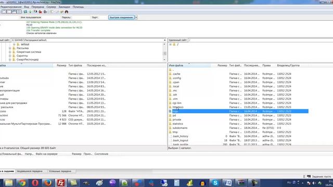
Task: Toggle synchronized browsing toolbar icon
Action: [x=61, y=11]
